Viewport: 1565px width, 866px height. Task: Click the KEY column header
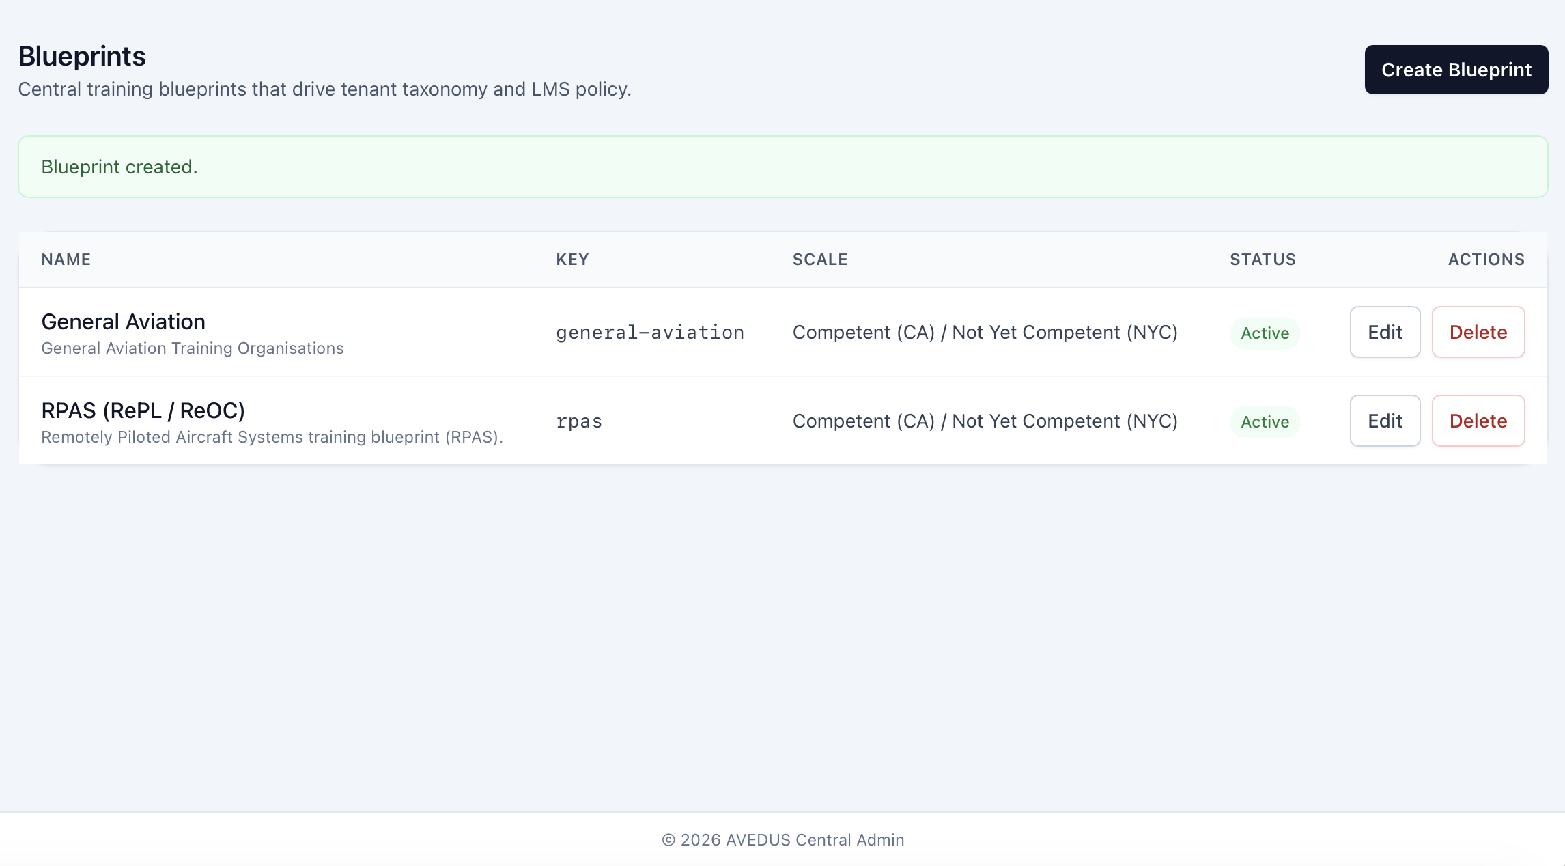click(x=572, y=260)
